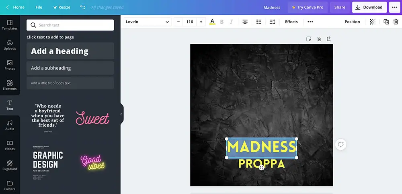The height and width of the screenshot is (194, 402).
Task: Delete element with trash icon
Action: [396, 22]
